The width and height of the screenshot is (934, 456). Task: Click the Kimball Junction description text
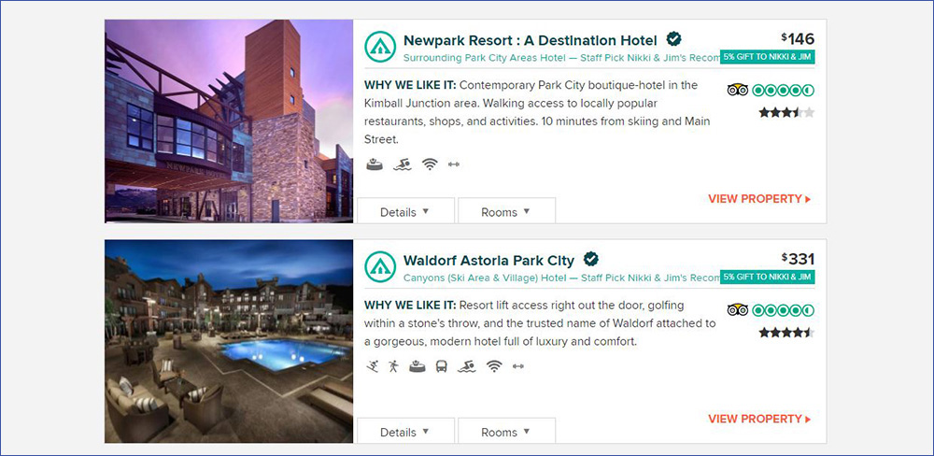tap(537, 112)
